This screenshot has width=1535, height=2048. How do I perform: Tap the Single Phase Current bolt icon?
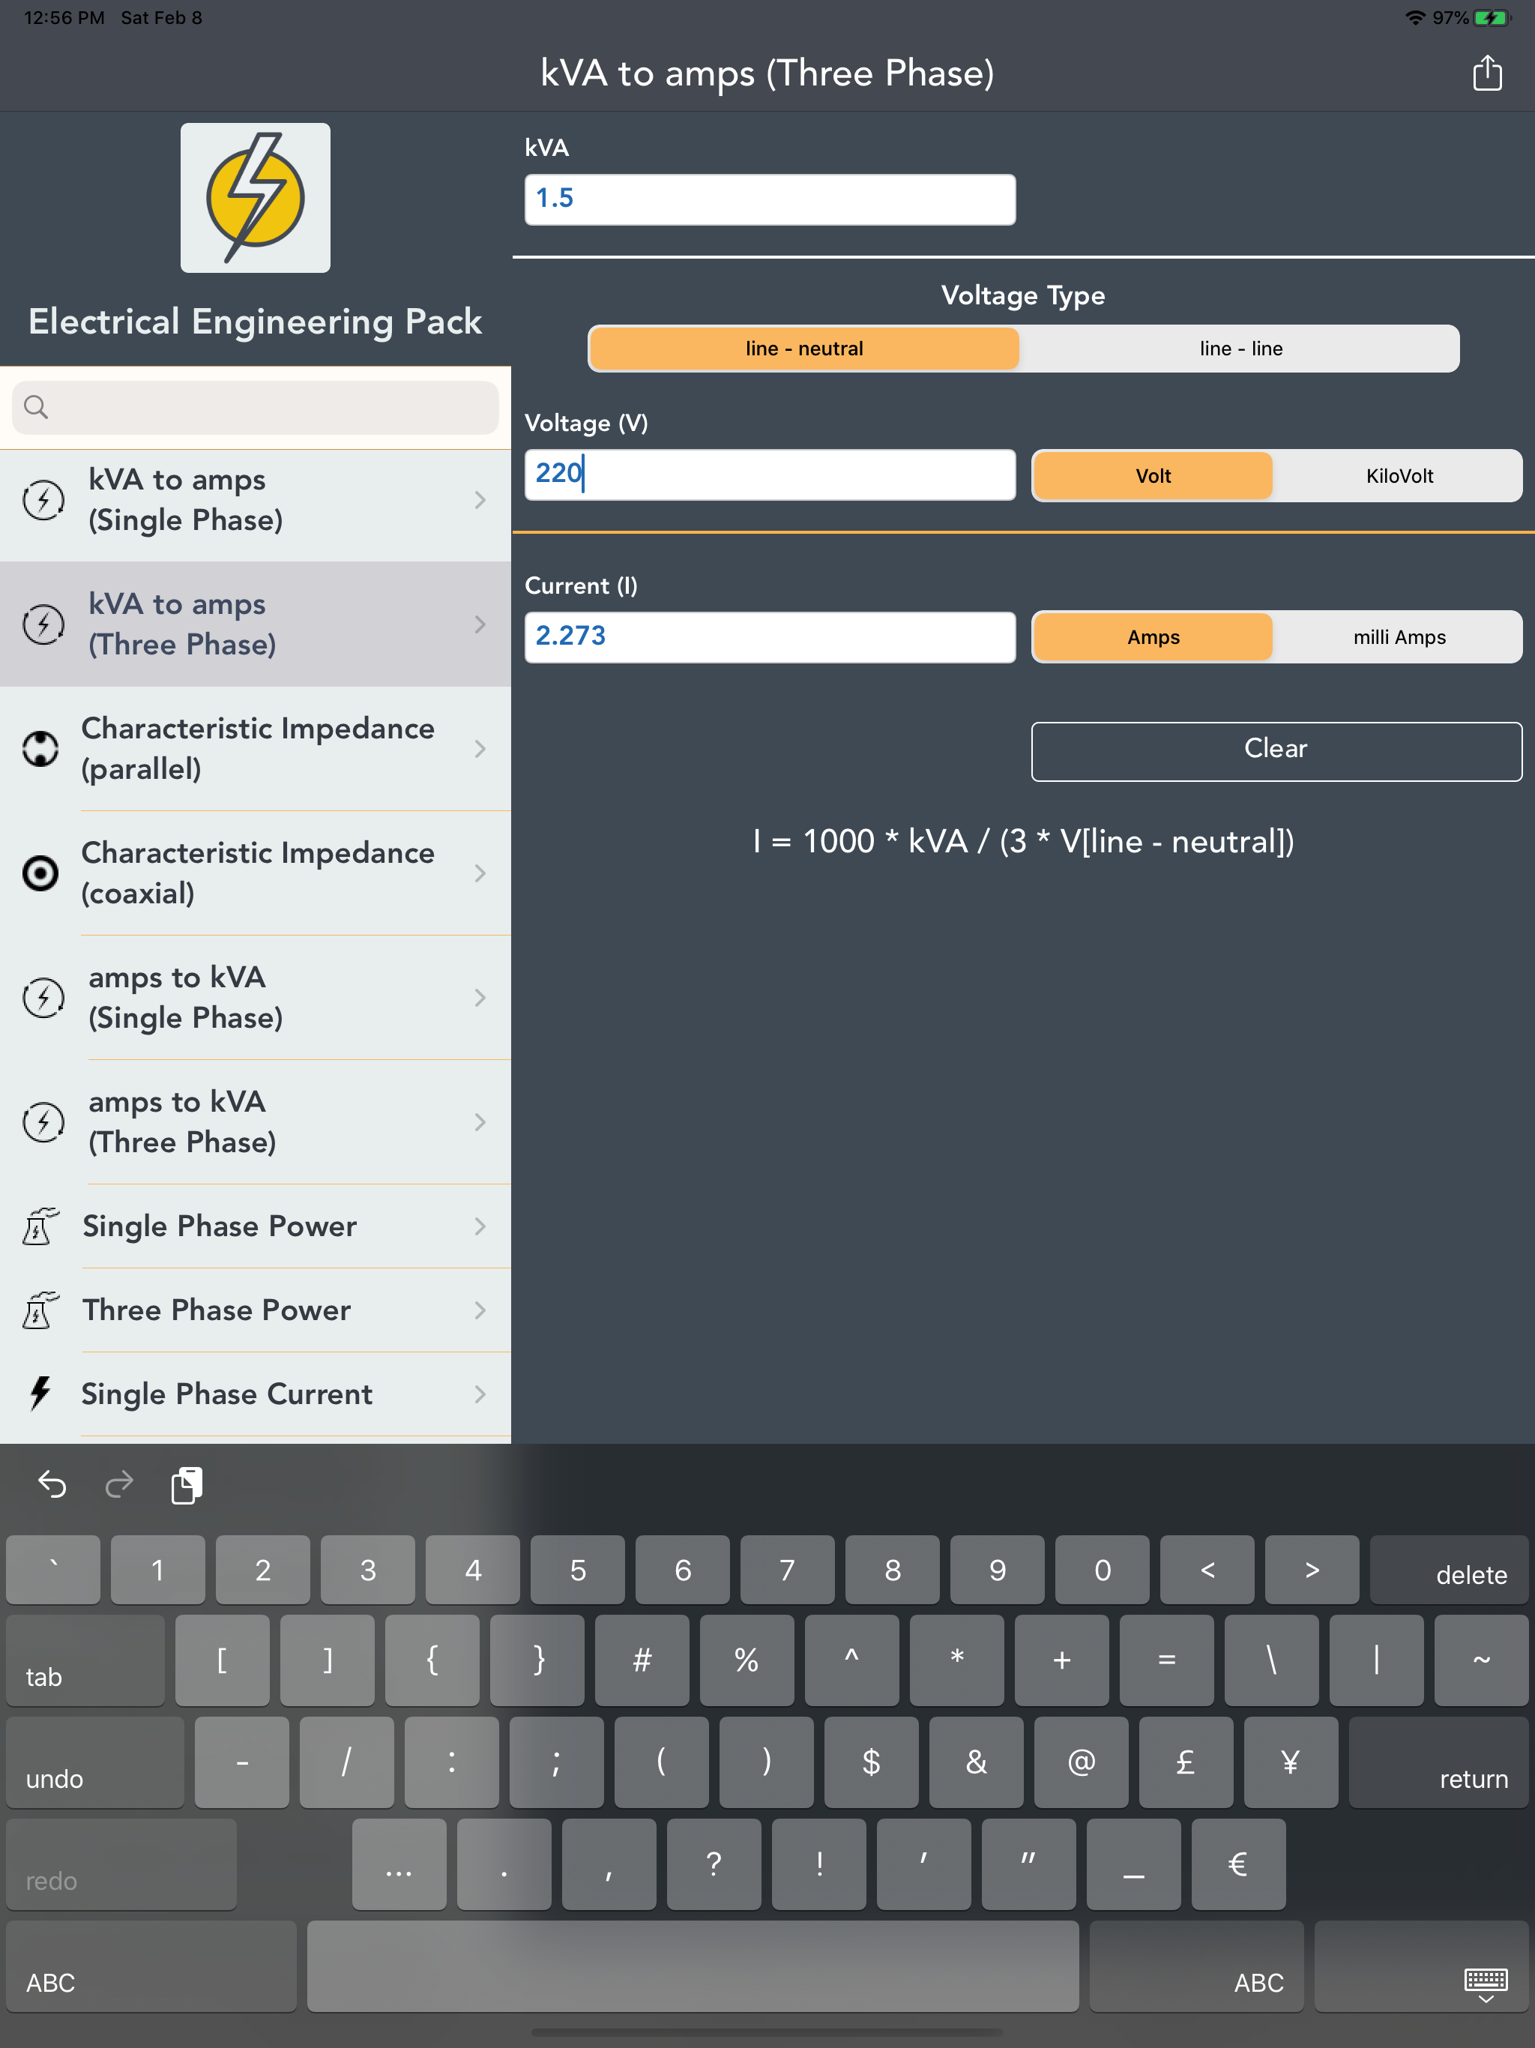40,1394
